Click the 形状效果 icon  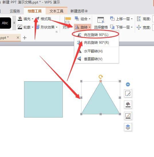[x=38, y=27]
